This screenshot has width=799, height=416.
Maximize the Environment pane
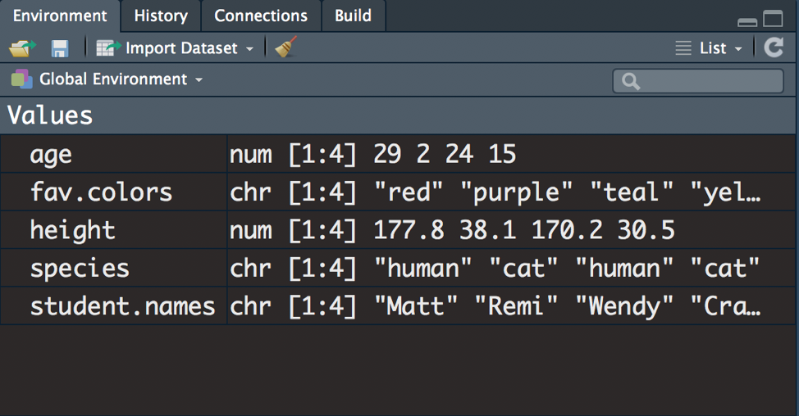click(773, 19)
